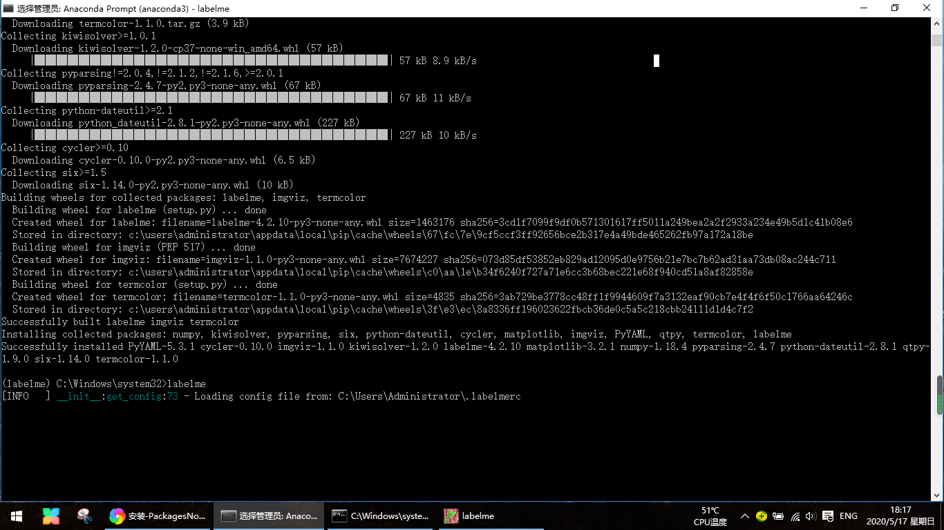Open the Windows Start menu

pyautogui.click(x=17, y=516)
